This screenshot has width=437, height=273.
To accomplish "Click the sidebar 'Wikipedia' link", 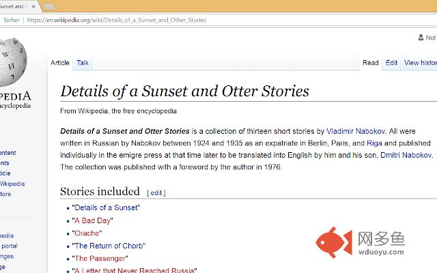I will tap(12, 184).
